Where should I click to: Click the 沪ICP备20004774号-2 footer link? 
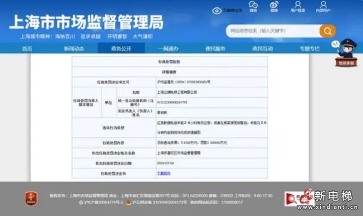coord(103,202)
